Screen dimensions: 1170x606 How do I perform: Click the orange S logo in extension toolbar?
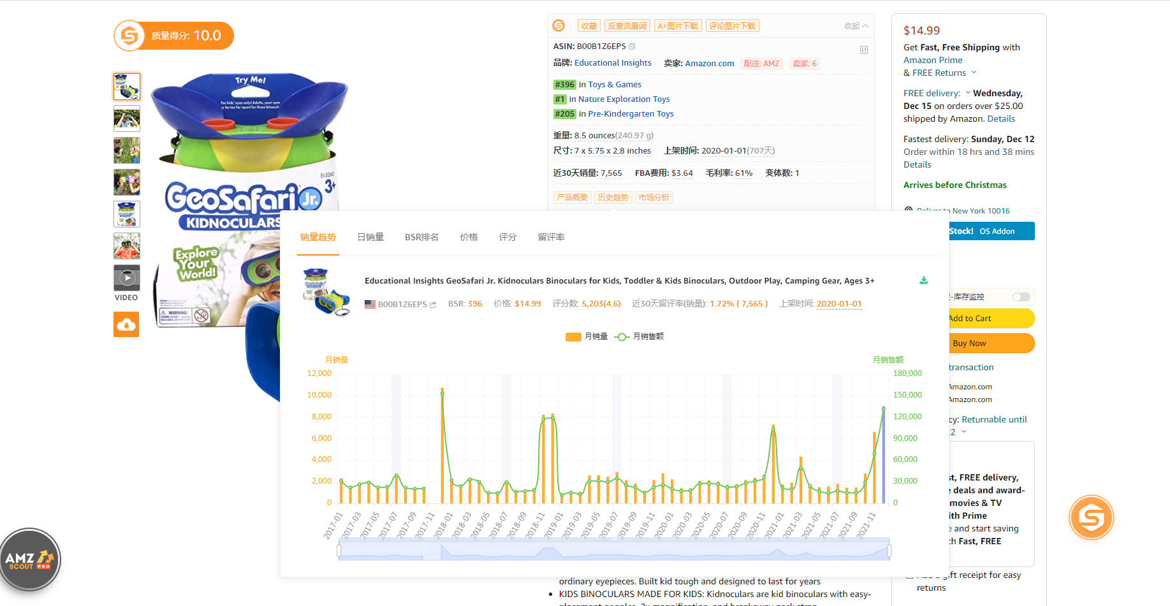coord(559,25)
